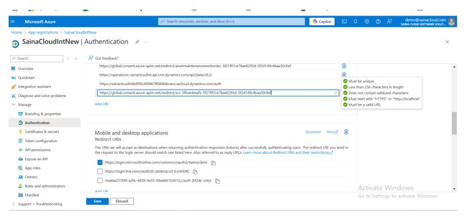The width and height of the screenshot is (476, 221).
Task: Open the ellipsis more options next to title
Action: click(147, 42)
